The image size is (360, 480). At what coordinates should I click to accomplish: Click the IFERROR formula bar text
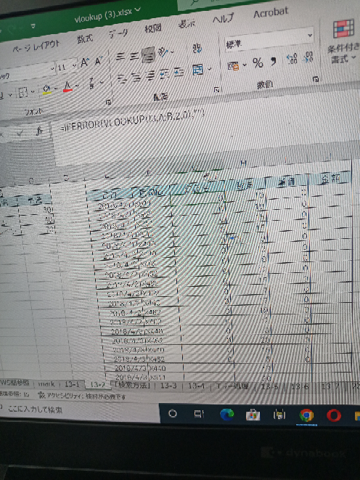132,122
